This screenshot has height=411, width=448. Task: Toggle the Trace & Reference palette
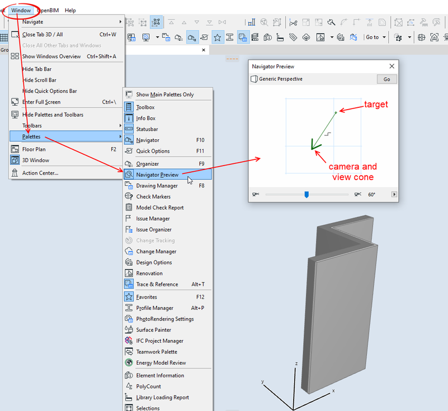click(157, 285)
